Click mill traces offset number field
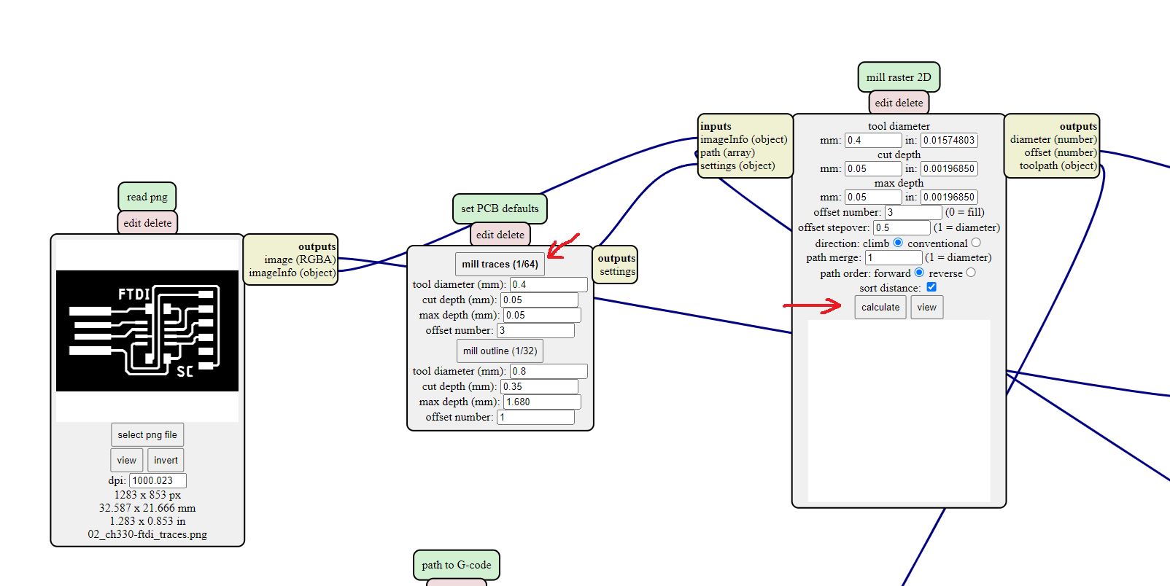The height and width of the screenshot is (586, 1170). coord(535,330)
